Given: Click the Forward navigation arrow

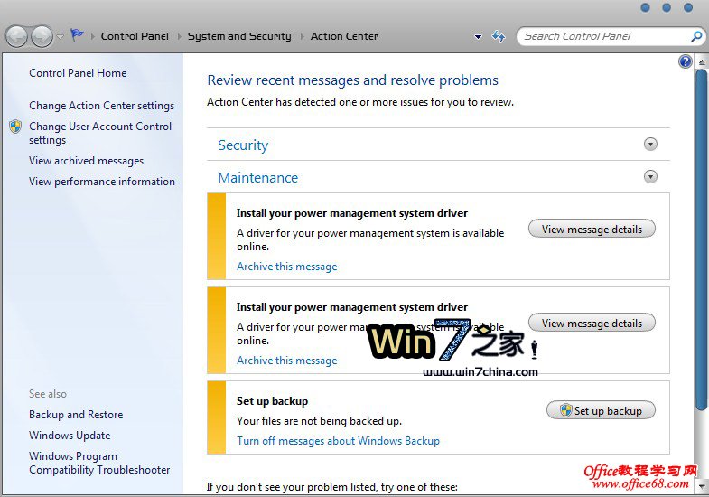Looking at the screenshot, I should coord(42,37).
